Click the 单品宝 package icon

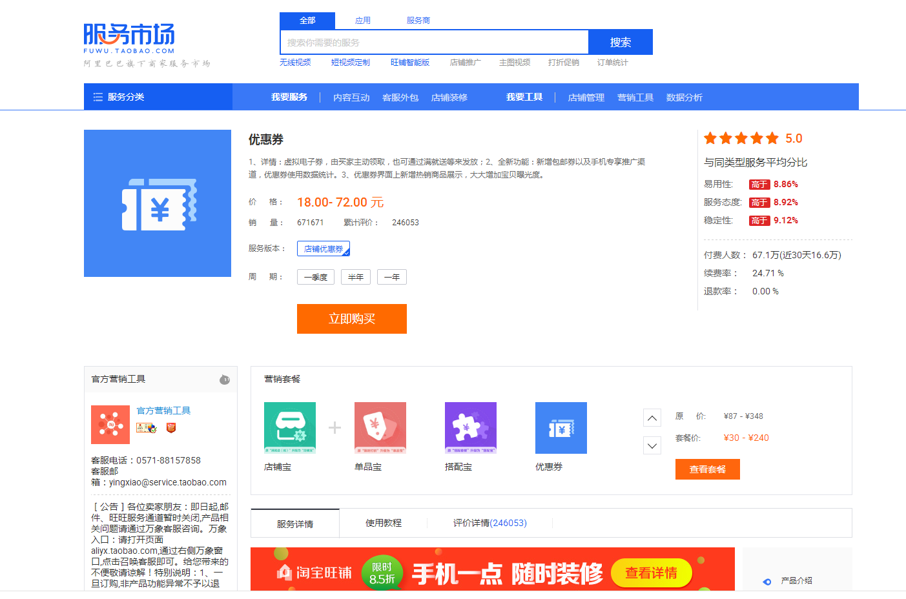click(x=380, y=428)
